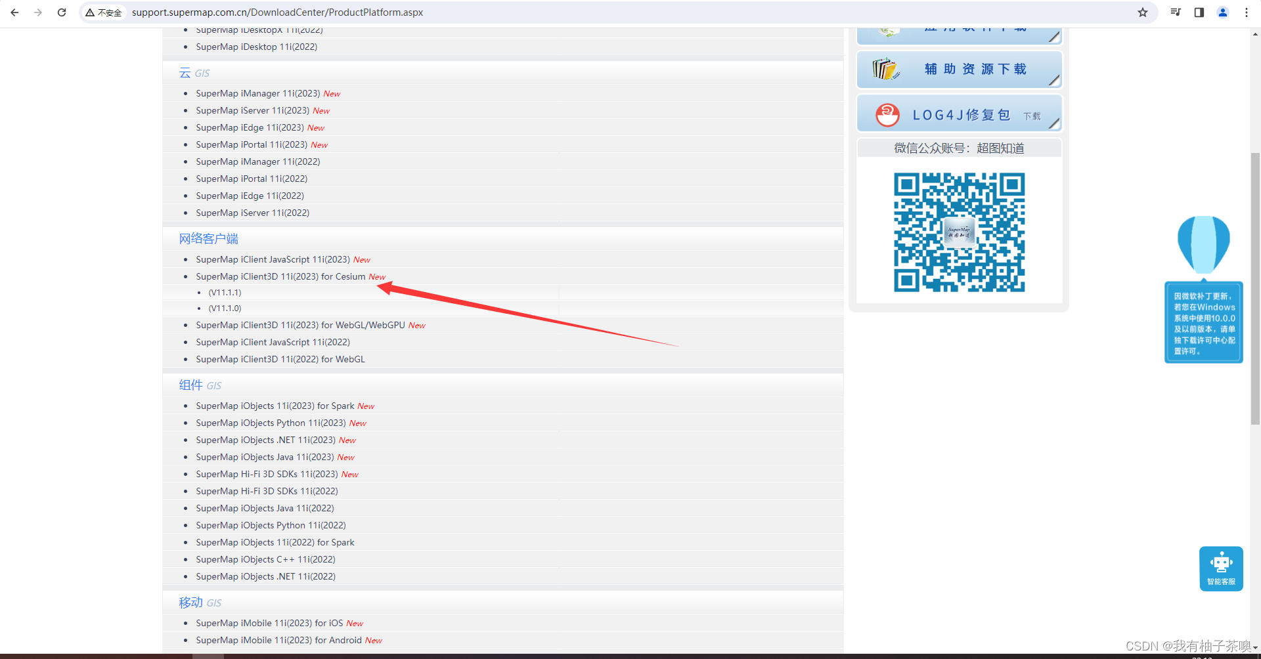Open SuperMap iPortal 11i(2023) link
This screenshot has width=1261, height=659.
coord(252,144)
